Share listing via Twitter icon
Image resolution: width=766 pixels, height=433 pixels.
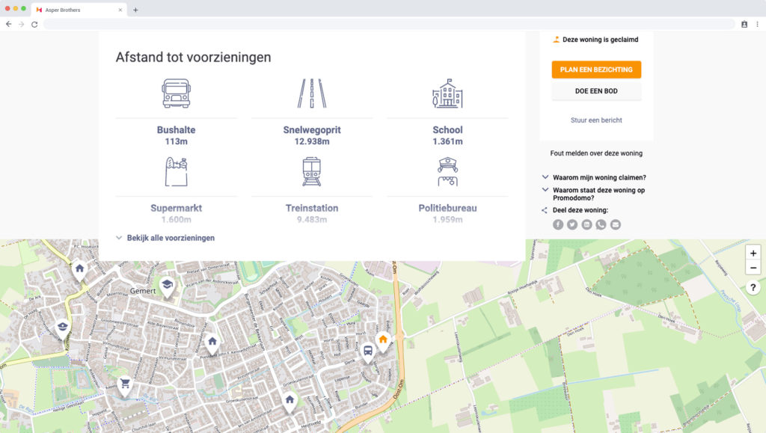click(x=572, y=224)
